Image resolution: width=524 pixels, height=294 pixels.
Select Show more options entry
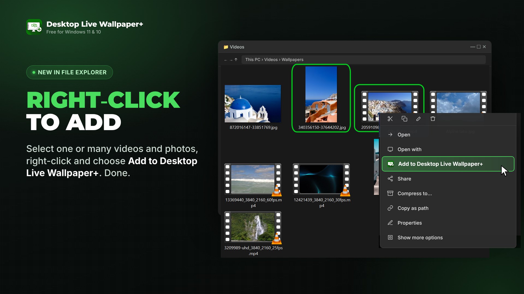[x=448, y=237]
